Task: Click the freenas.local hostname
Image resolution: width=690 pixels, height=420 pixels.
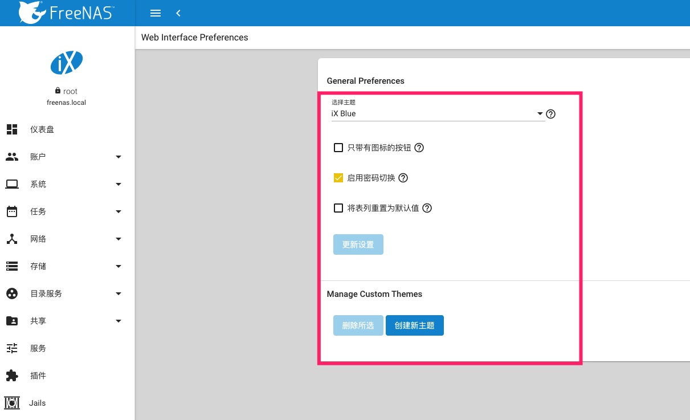Action: [67, 103]
